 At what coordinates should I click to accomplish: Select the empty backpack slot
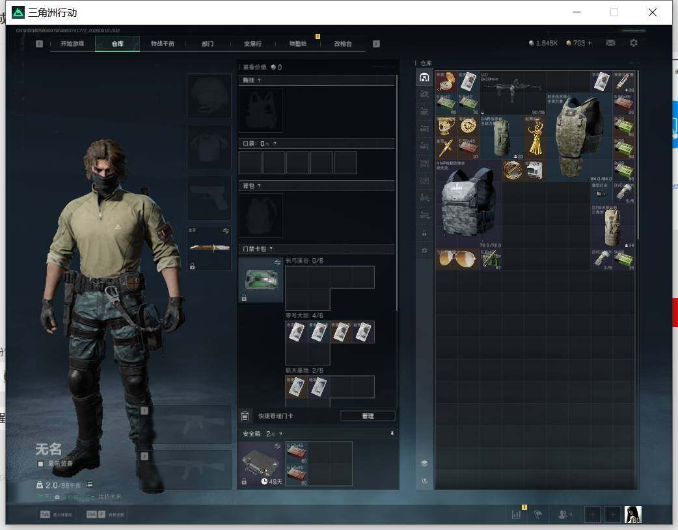(x=261, y=215)
